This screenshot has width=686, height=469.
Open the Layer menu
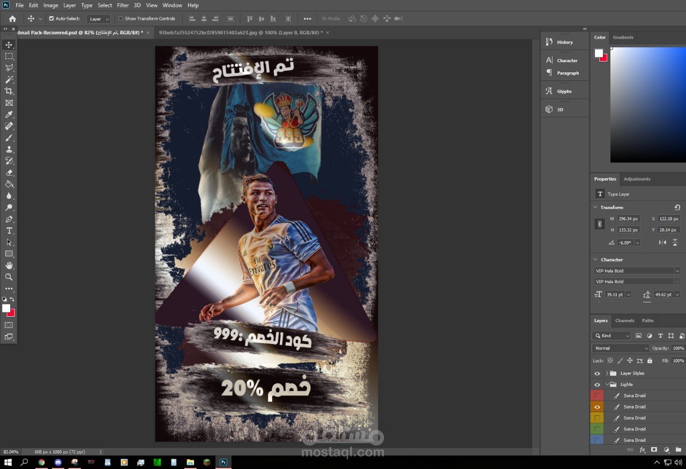click(70, 5)
